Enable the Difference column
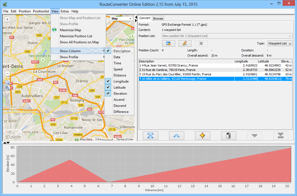 pyautogui.click(x=119, y=112)
